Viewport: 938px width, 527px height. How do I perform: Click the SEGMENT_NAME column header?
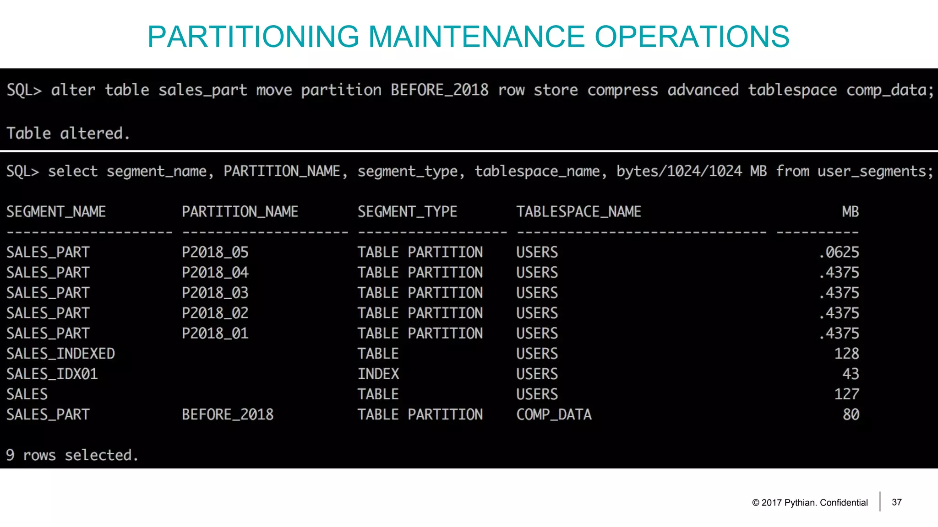56,211
